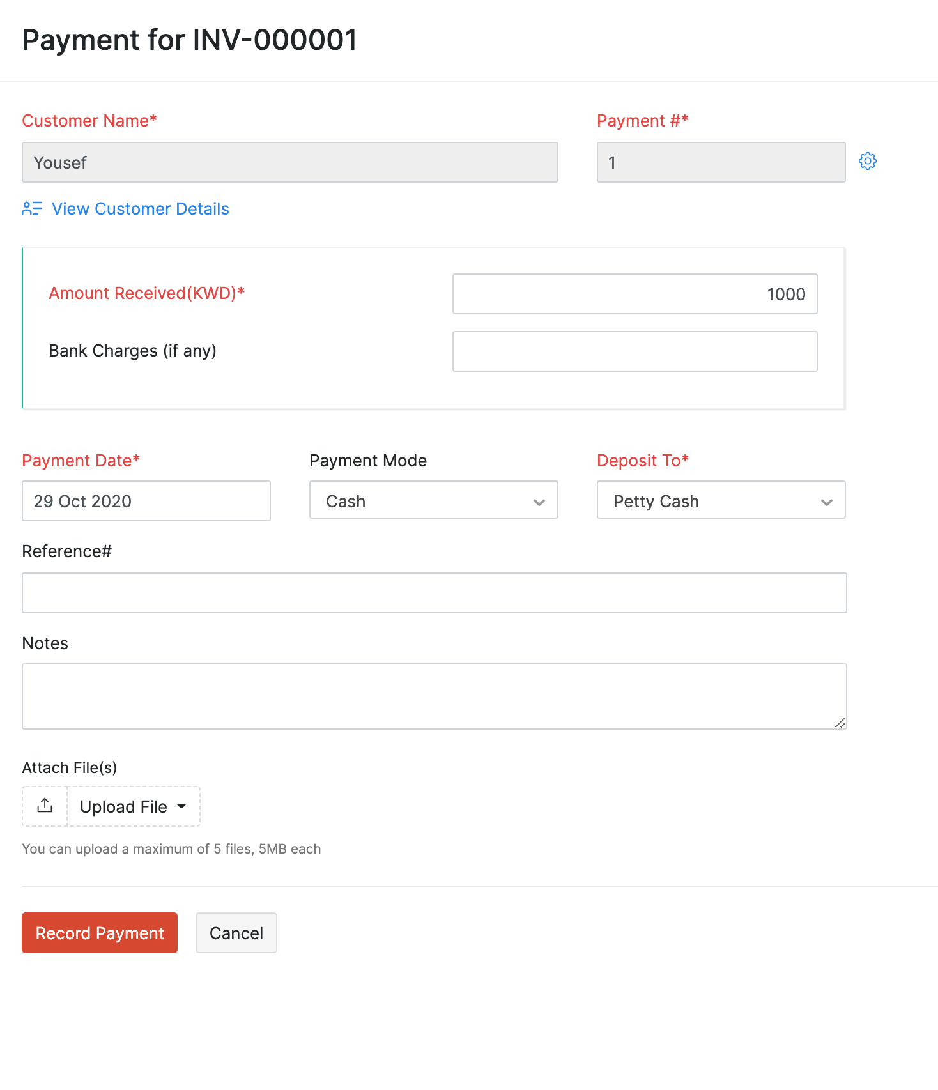Cancel the payment recording
Screen dimensions: 938x1090
tap(236, 933)
